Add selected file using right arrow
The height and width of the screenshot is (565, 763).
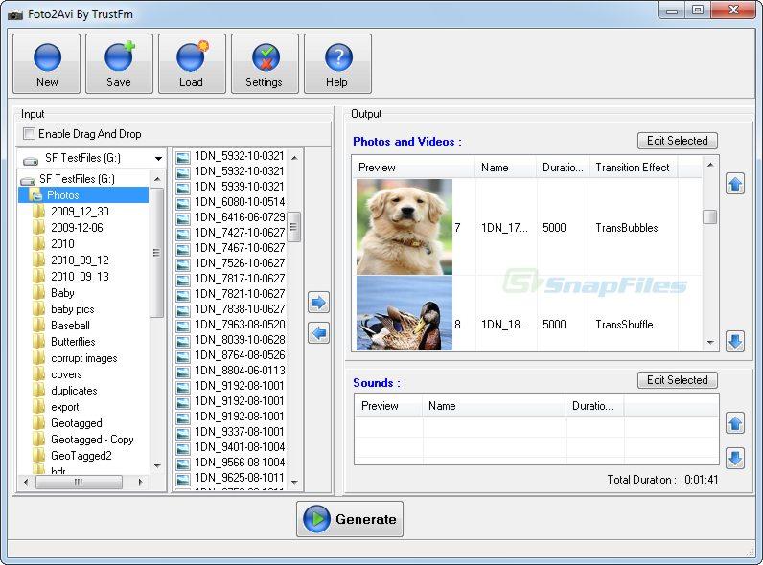coord(318,303)
